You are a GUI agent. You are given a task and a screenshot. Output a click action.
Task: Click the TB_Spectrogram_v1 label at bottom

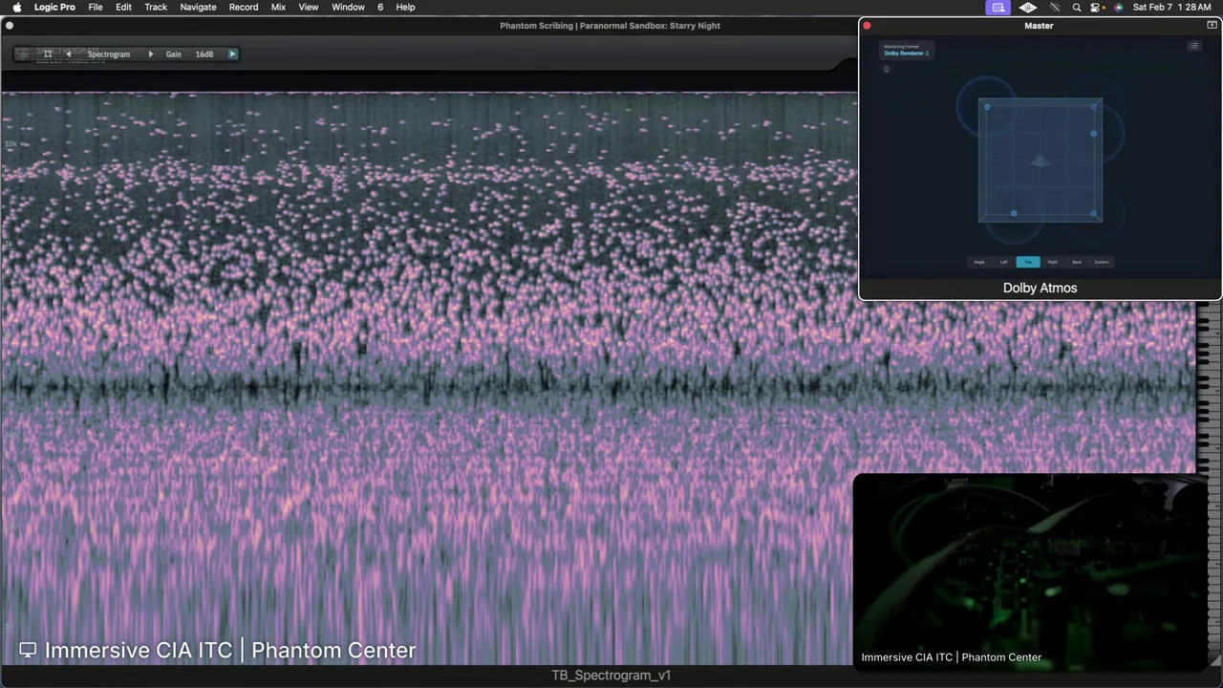pyautogui.click(x=611, y=676)
